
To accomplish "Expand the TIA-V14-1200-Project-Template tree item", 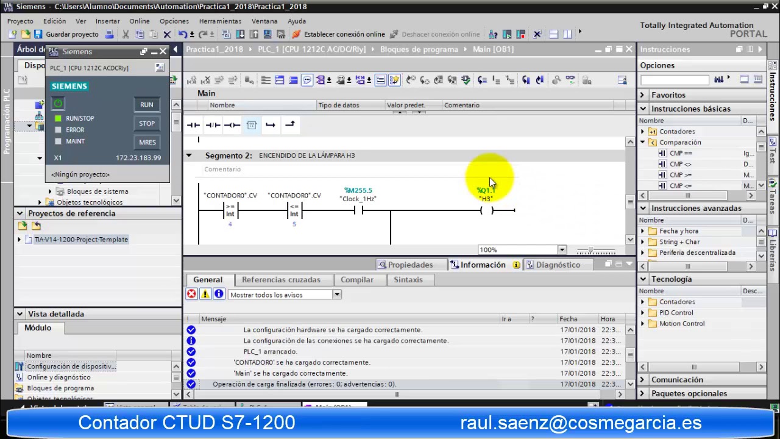I will [x=19, y=240].
